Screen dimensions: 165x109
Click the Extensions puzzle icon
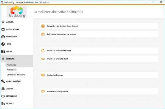[x=3, y=96]
